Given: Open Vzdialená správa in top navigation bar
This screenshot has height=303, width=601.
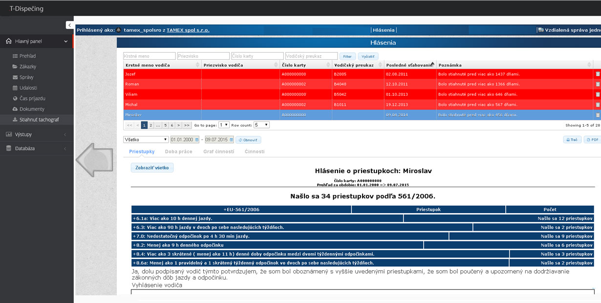Looking at the screenshot, I should 569,30.
